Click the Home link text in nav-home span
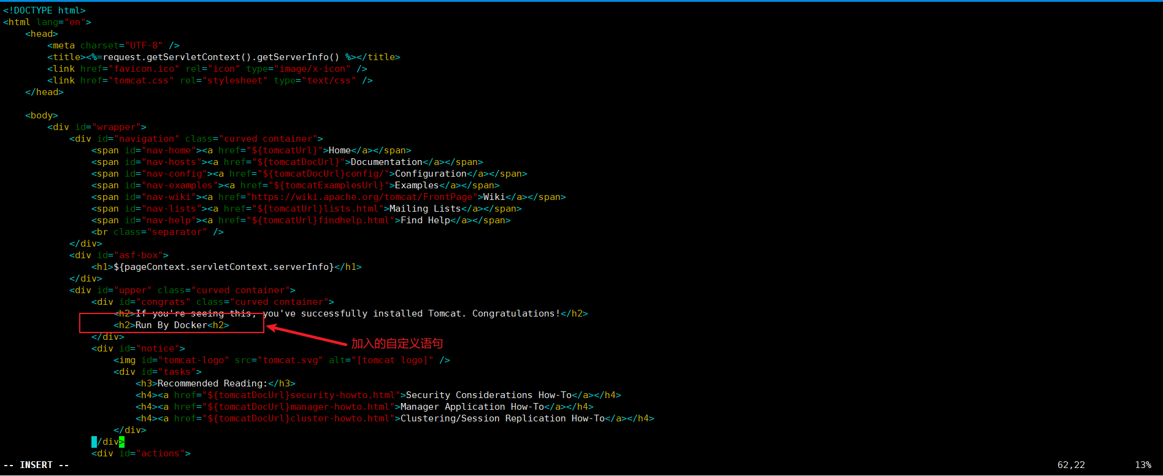1163x476 pixels. [340, 150]
